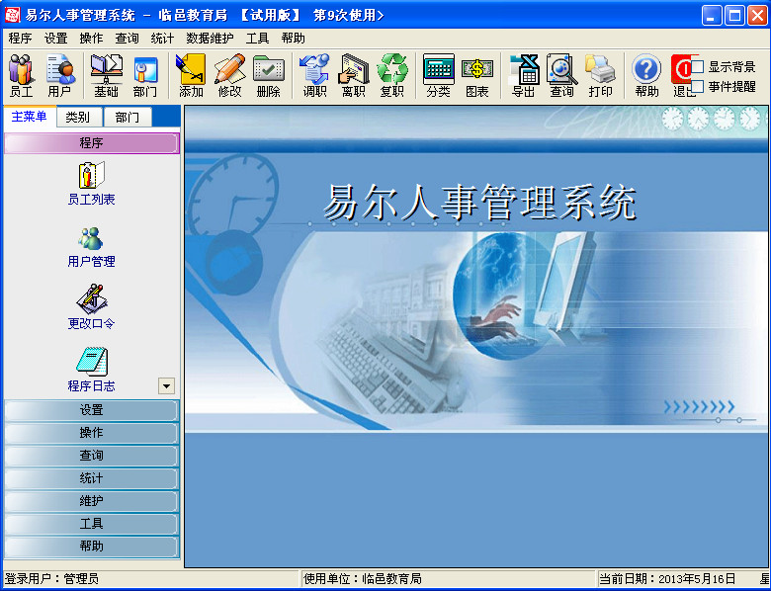
Task: Open the 帮助 menu in the menu bar
Action: click(294, 39)
